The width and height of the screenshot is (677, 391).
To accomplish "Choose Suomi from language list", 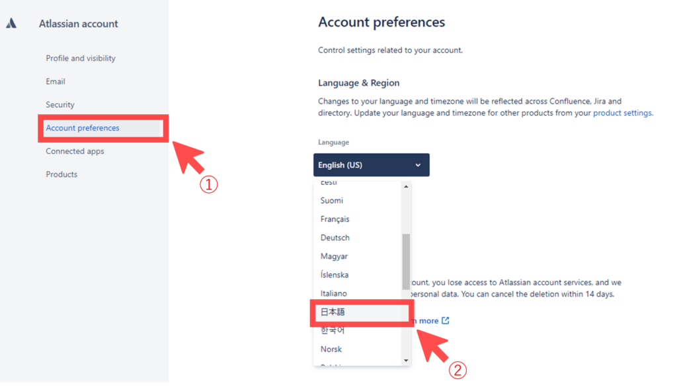I will click(332, 201).
